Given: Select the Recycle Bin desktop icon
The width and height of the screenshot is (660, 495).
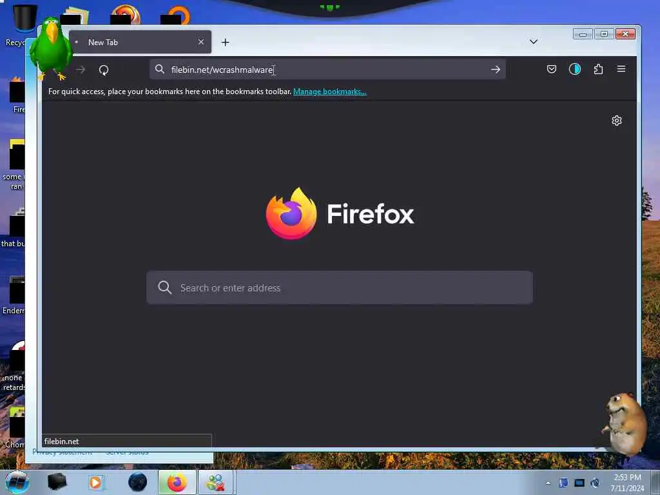Looking at the screenshot, I should [x=23, y=24].
